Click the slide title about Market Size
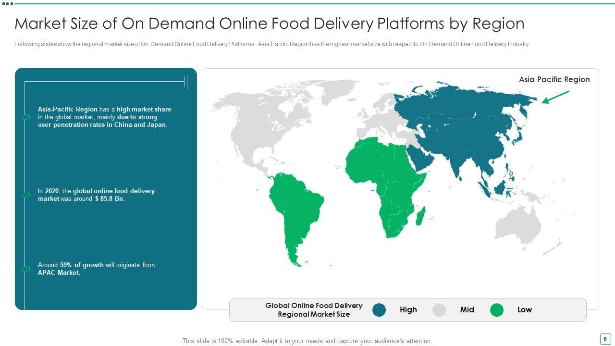Screen dimensions: 615x346 [x=269, y=24]
